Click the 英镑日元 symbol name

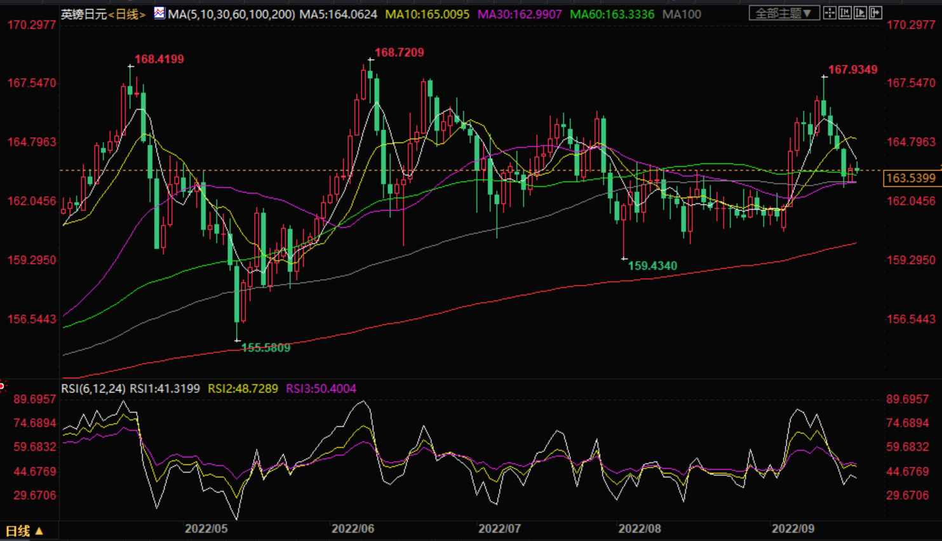83,14
